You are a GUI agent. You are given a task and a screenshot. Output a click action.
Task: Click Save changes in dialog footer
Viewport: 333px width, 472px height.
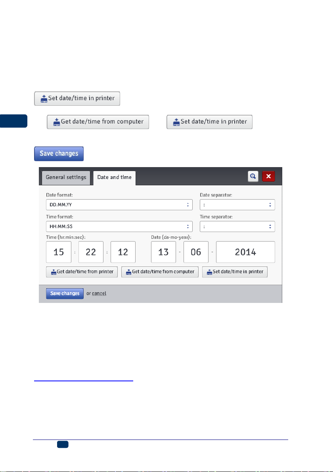[65, 293]
